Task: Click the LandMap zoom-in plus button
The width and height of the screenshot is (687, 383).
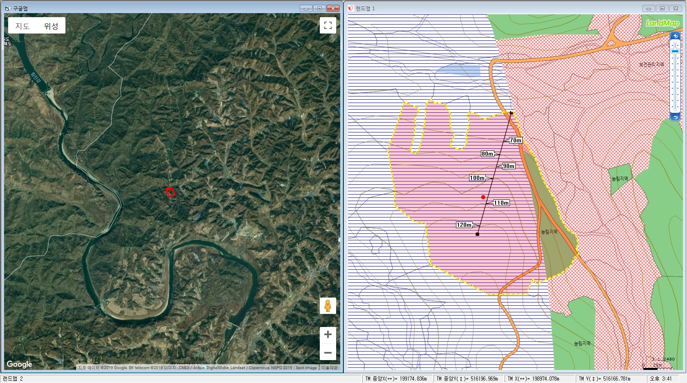Action: (x=675, y=36)
